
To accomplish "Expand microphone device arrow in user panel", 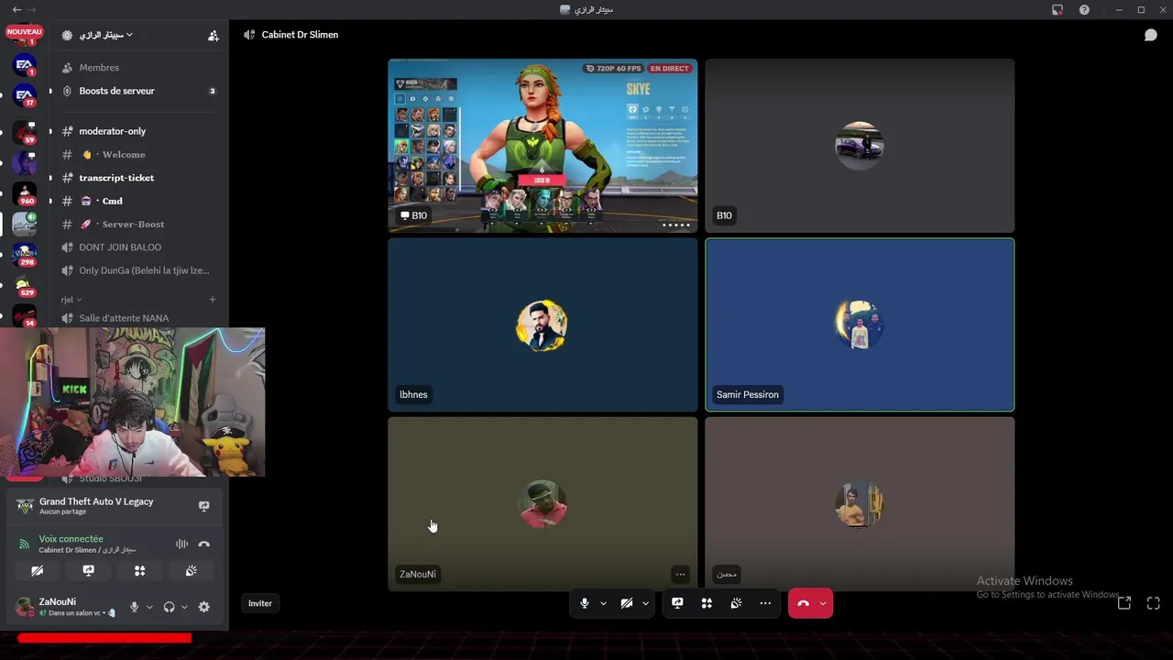I will 149,607.
